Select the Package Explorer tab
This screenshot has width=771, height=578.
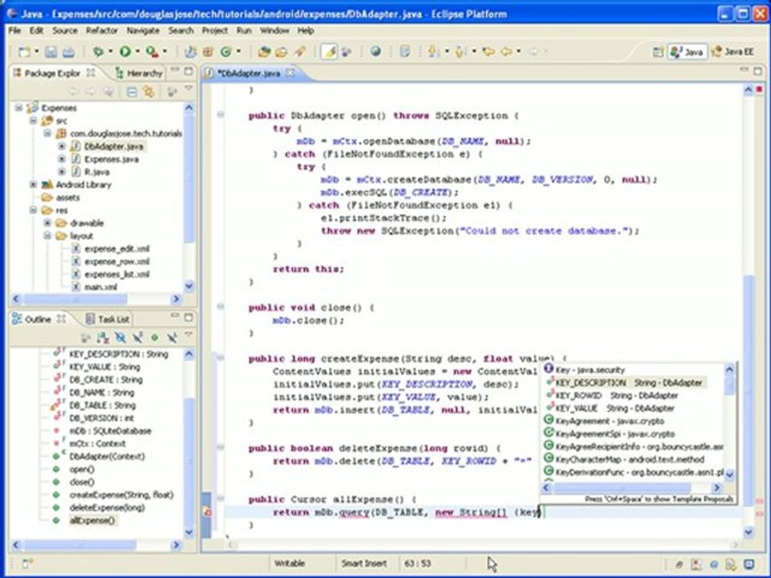[x=53, y=73]
